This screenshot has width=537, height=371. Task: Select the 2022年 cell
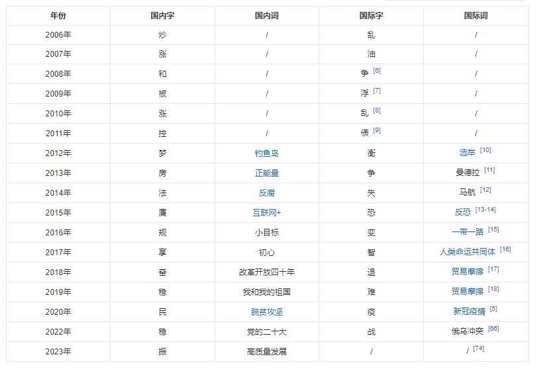click(x=58, y=332)
